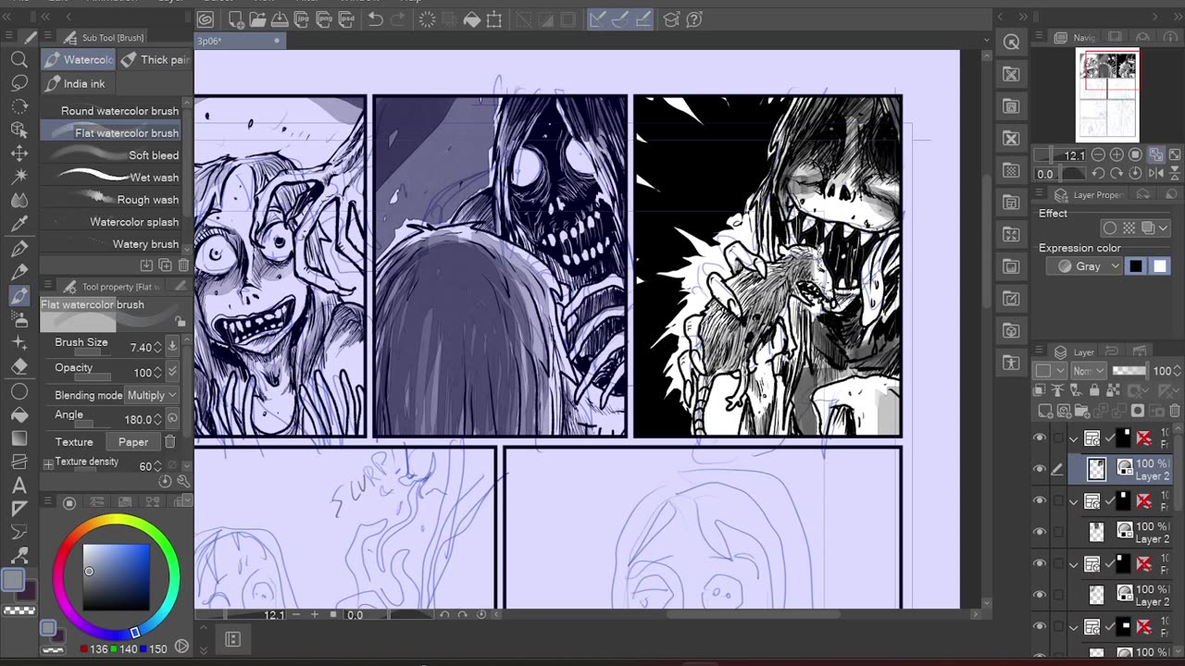The width and height of the screenshot is (1185, 666).
Task: Collapse the topmost frame folder layer
Action: pos(1074,438)
